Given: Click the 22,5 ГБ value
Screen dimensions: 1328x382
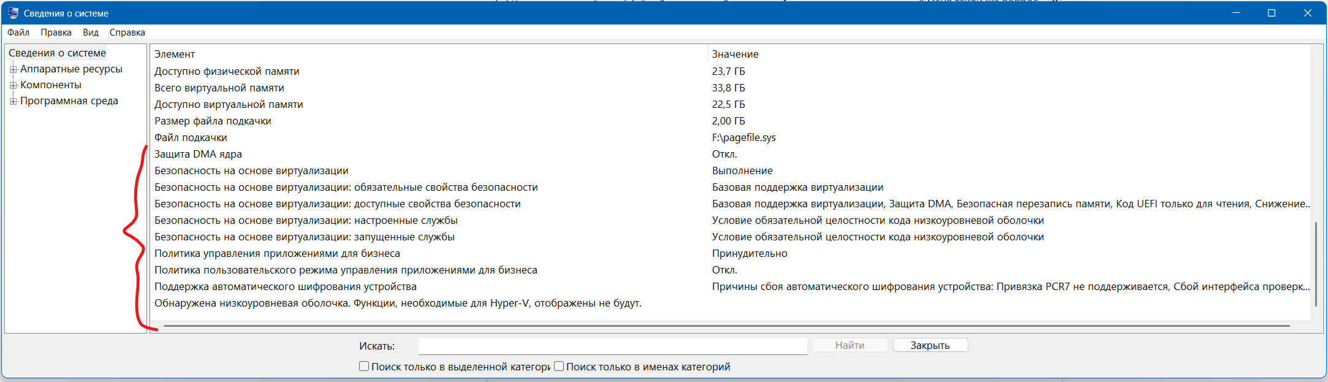Looking at the screenshot, I should 729,104.
